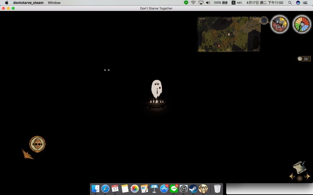Open Spotlight search
313x195 pixels.
point(290,2)
